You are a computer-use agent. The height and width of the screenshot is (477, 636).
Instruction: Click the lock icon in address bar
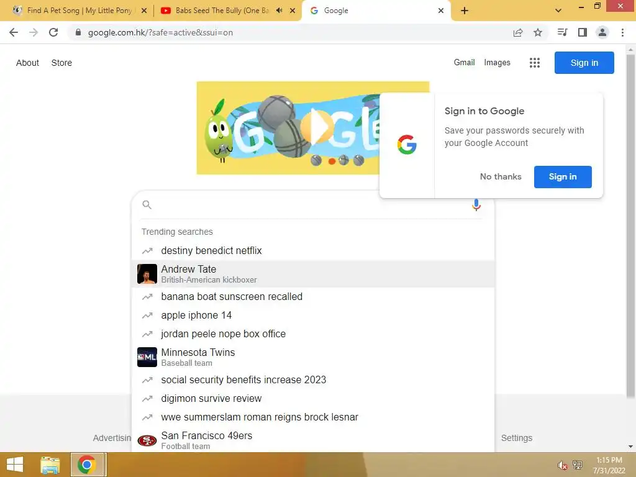click(78, 32)
